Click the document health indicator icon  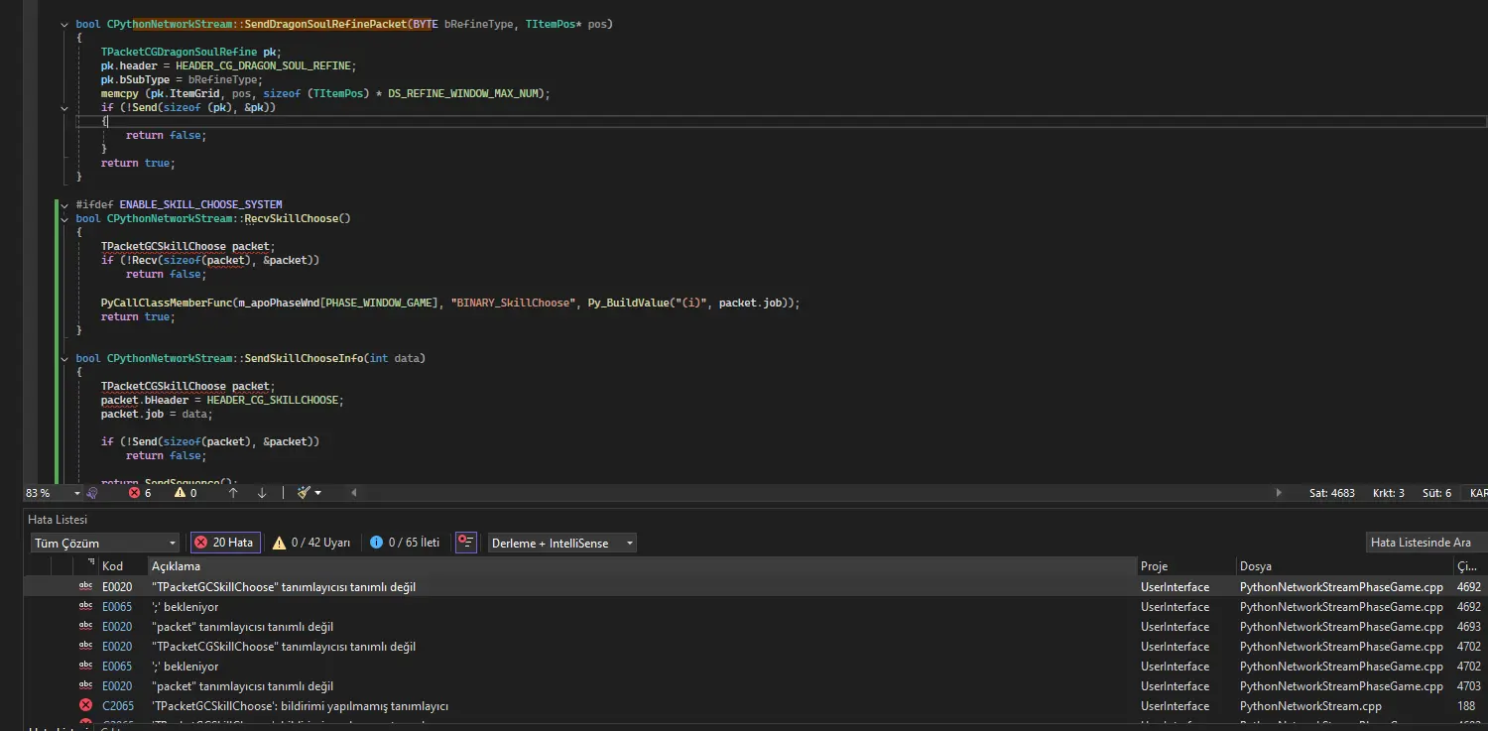(x=92, y=492)
